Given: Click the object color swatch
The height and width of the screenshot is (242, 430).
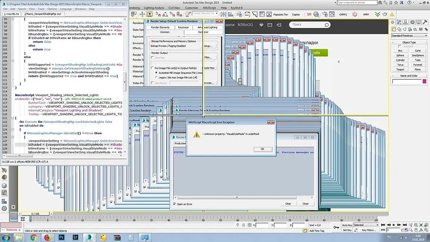Looking at the screenshot, I should [424, 81].
